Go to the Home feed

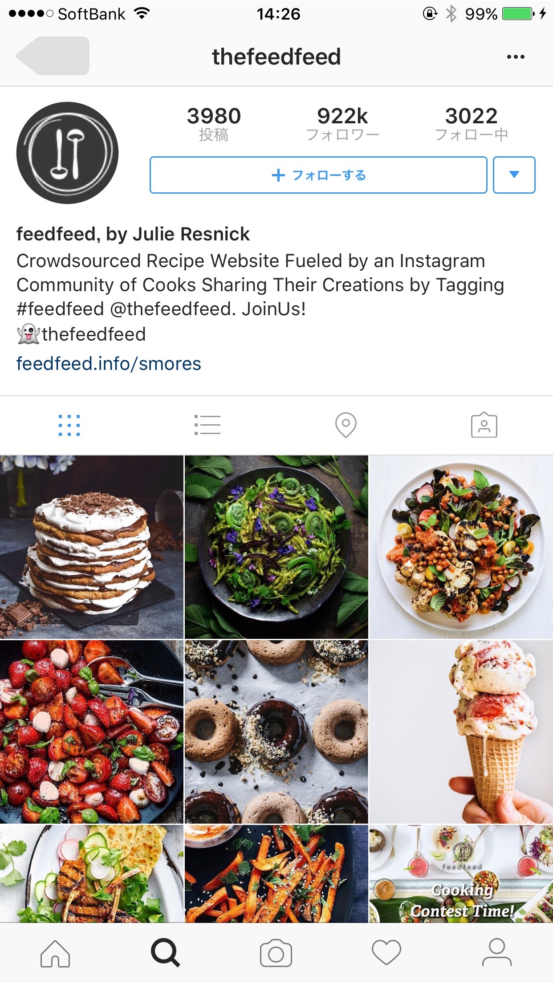point(55,953)
